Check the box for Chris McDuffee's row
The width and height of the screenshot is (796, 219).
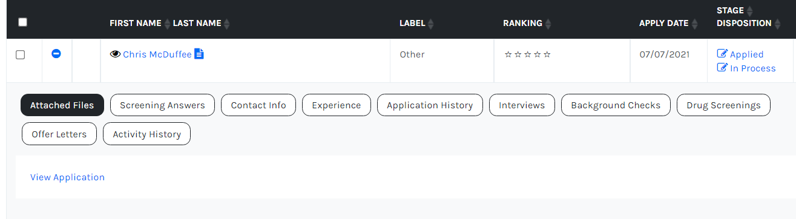pyautogui.click(x=20, y=54)
